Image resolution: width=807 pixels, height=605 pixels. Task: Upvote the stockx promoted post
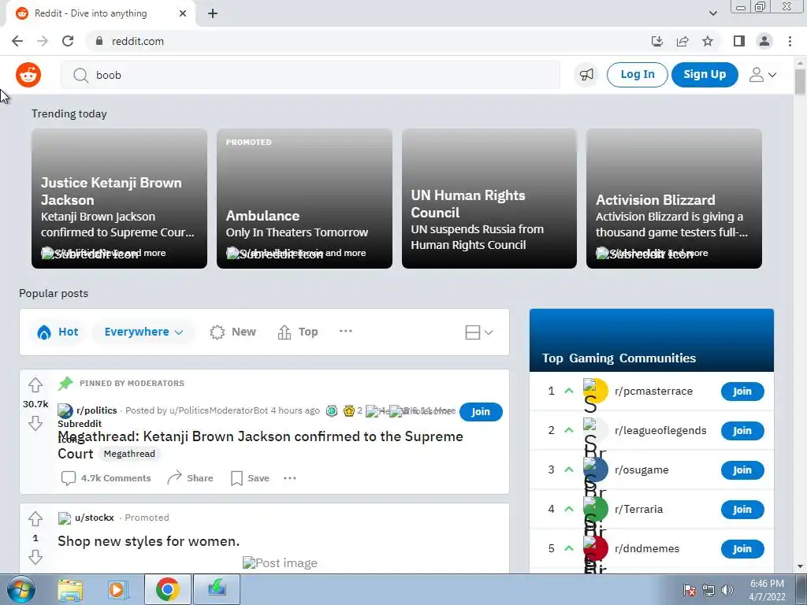[x=35, y=518]
